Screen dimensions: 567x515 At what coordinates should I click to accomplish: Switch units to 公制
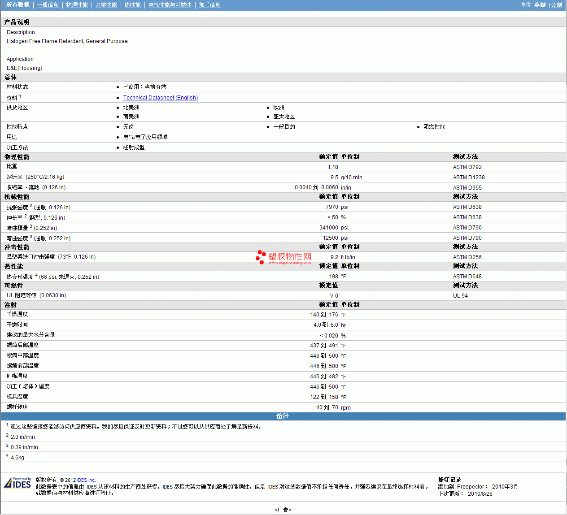click(556, 5)
